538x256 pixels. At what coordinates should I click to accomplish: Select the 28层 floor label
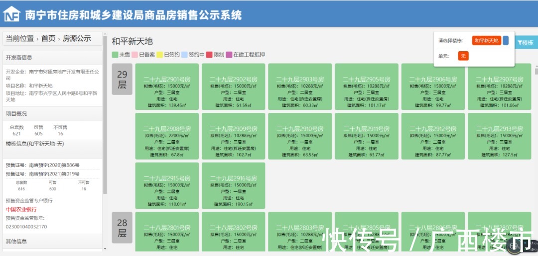[122, 228]
